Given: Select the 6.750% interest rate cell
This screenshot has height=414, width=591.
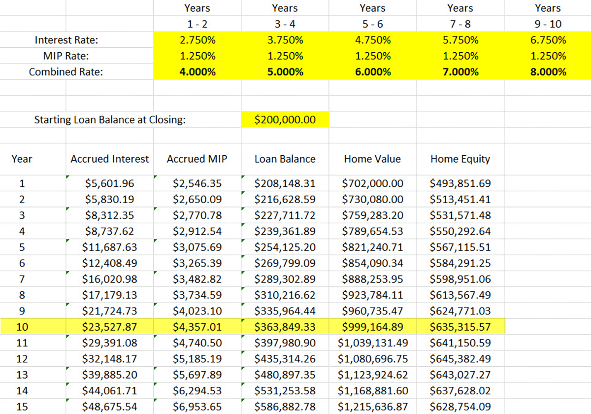Looking at the screenshot, I should [x=548, y=40].
